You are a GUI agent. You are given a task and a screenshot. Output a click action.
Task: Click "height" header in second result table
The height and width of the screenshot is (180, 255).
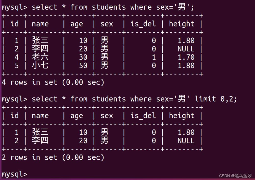(x=182, y=116)
